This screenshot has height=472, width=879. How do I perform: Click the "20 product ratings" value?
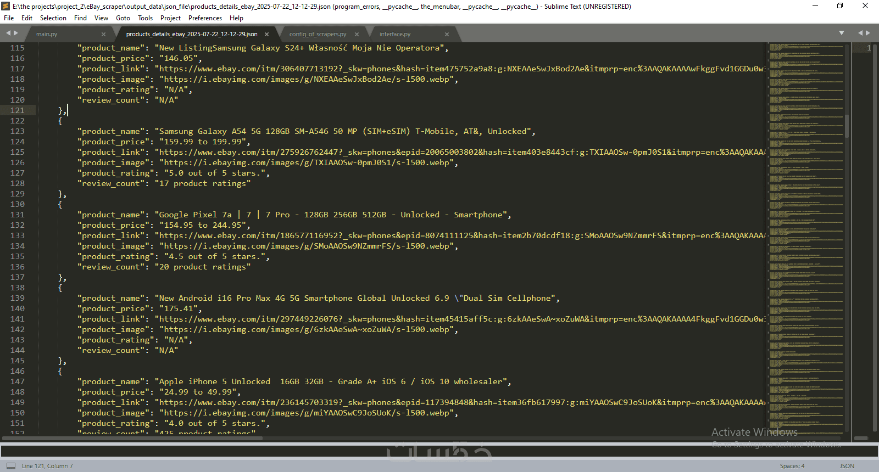pyautogui.click(x=203, y=267)
